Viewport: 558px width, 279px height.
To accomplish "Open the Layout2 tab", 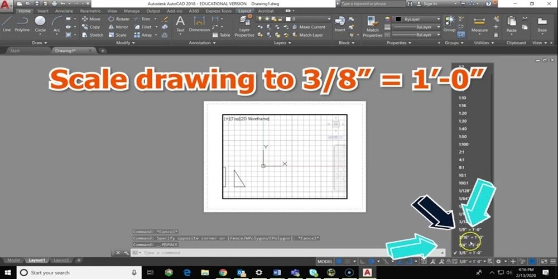I will [61, 260].
